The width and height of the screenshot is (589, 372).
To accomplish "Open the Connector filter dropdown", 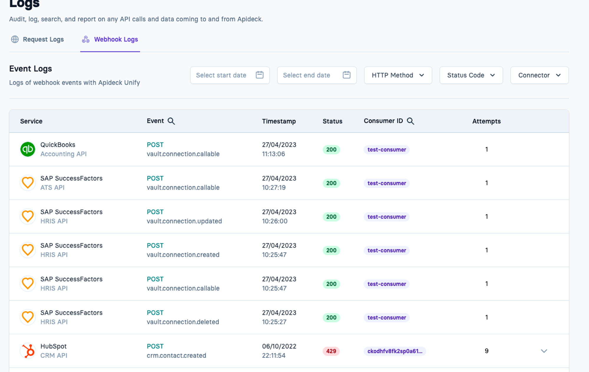I will [x=539, y=75].
